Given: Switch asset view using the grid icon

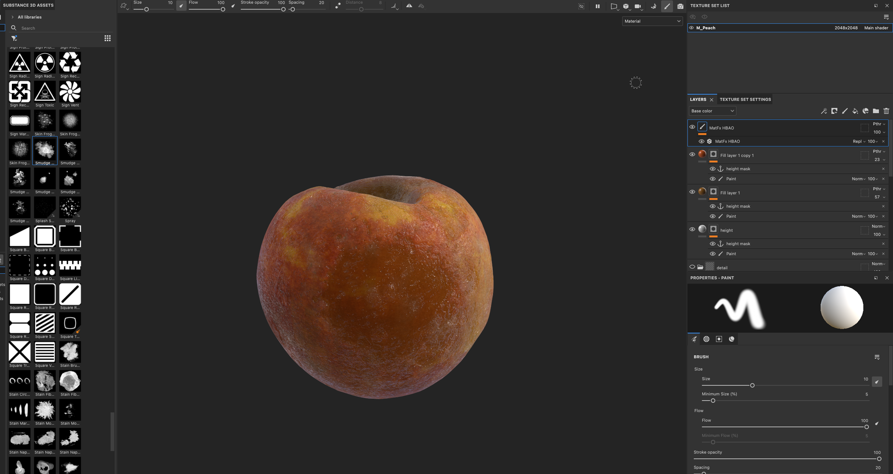Looking at the screenshot, I should coord(108,38).
